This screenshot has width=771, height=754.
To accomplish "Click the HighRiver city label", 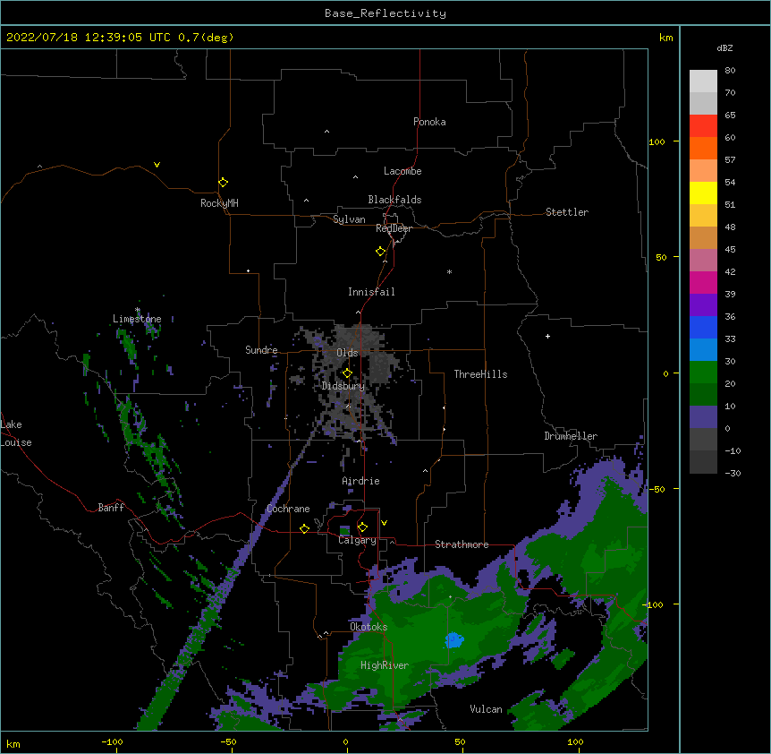I will point(385,665).
